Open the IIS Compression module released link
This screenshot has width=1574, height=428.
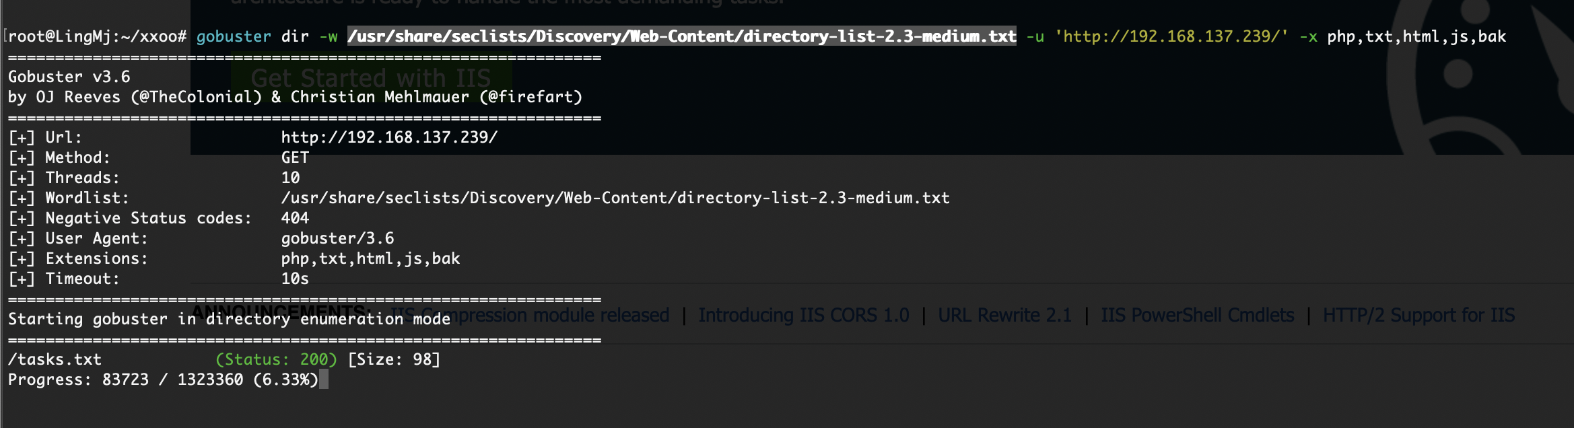(x=530, y=315)
